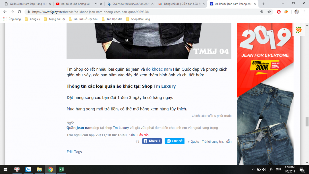
Task: Open a new browser tab
Action: [263, 4]
